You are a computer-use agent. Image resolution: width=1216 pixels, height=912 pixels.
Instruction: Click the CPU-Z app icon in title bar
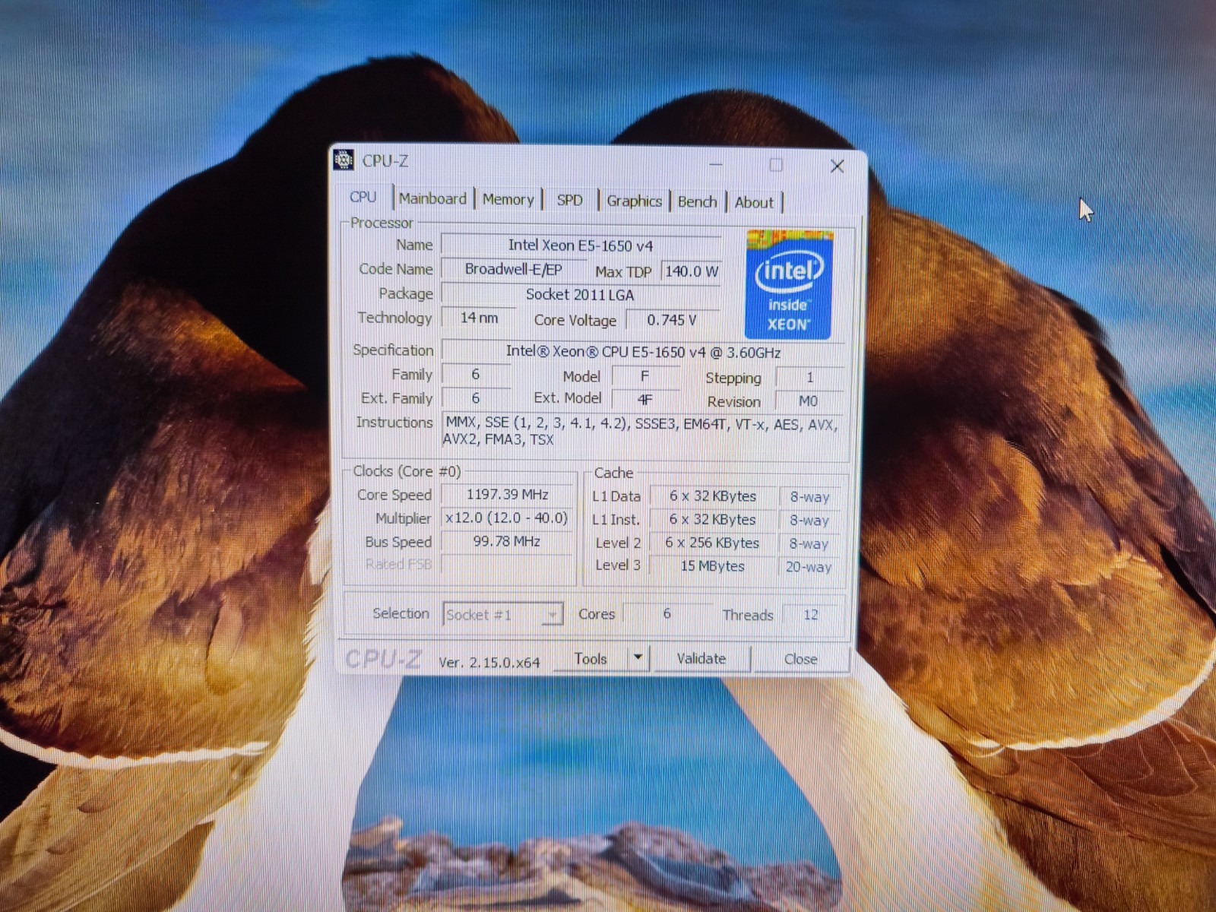pos(344,160)
